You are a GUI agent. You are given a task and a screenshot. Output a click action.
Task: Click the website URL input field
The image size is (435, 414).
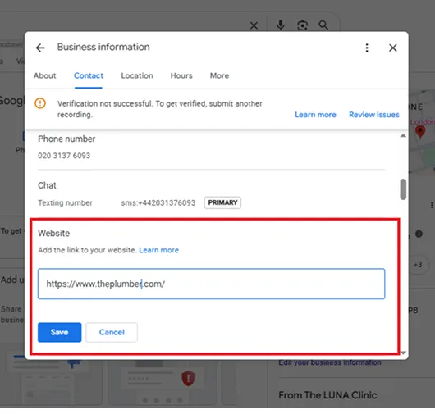click(x=212, y=284)
